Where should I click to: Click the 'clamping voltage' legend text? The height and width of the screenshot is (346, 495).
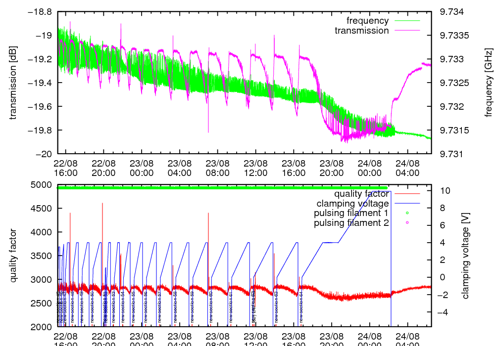pos(352,204)
